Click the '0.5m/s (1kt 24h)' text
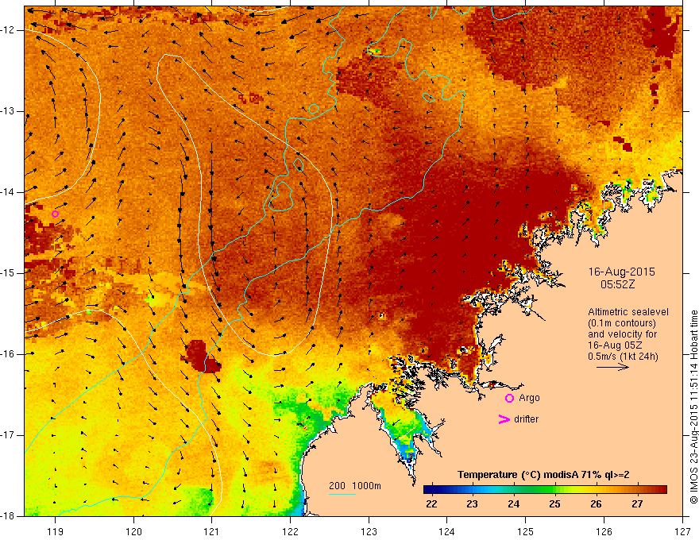 point(623,357)
